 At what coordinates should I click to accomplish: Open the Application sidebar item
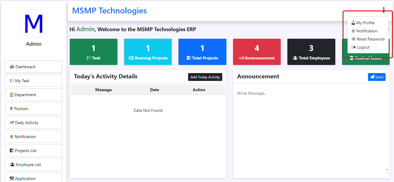click(x=34, y=177)
